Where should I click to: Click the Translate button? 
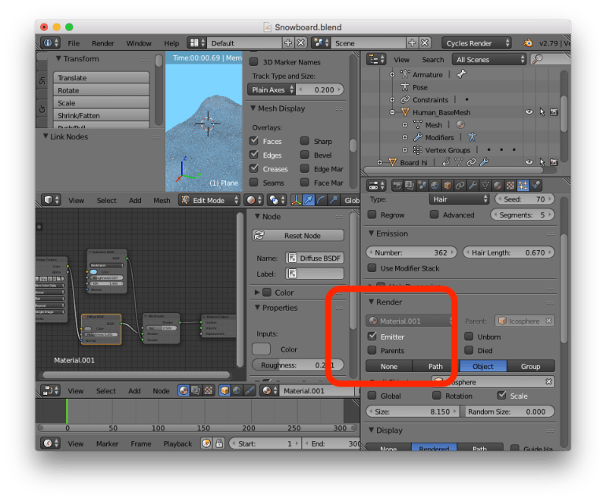tap(102, 77)
